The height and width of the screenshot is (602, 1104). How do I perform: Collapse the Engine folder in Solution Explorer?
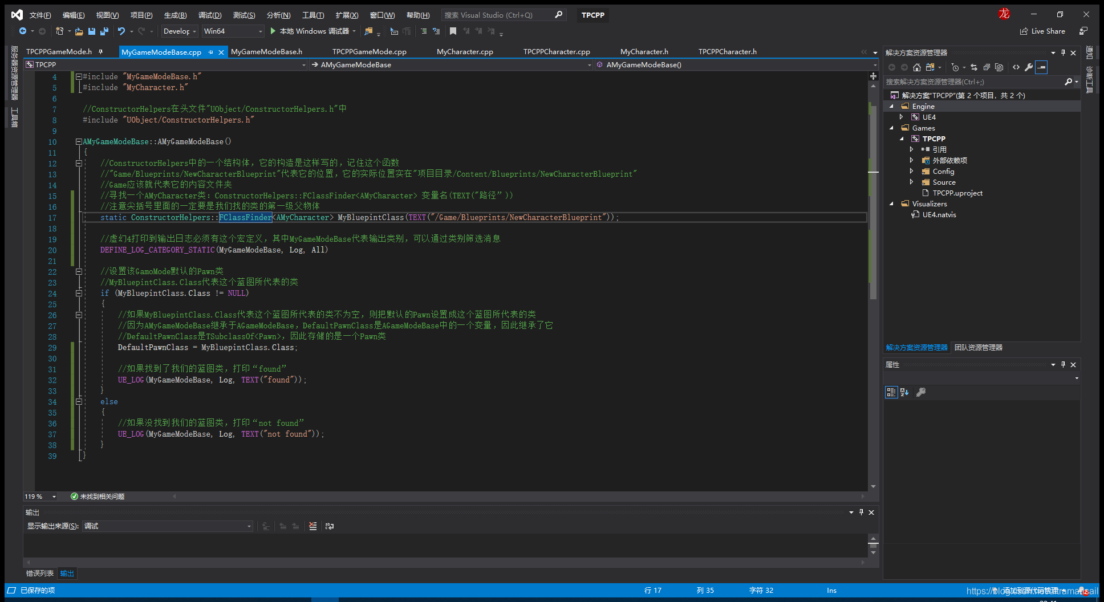coord(892,107)
